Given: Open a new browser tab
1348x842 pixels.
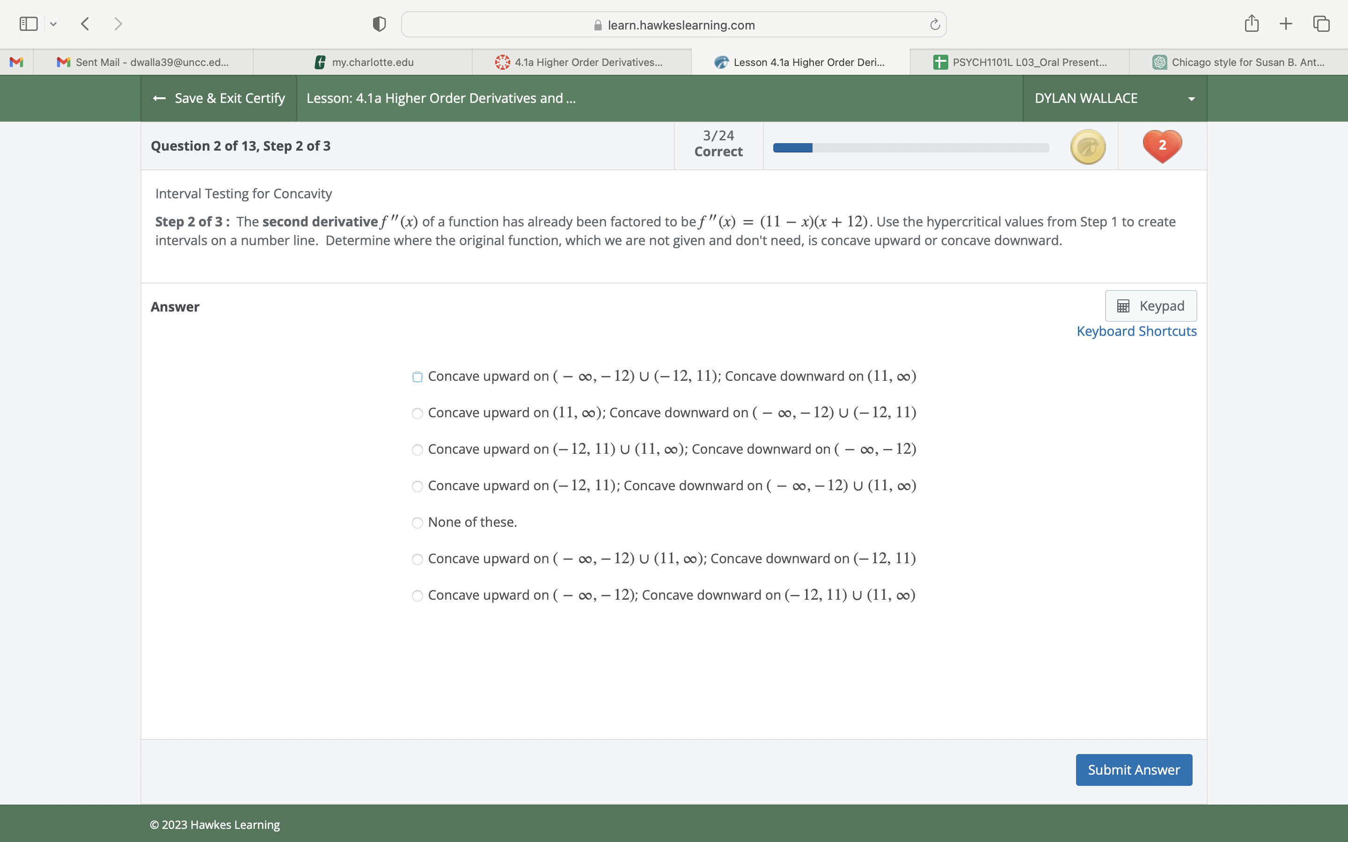Looking at the screenshot, I should [x=1286, y=23].
